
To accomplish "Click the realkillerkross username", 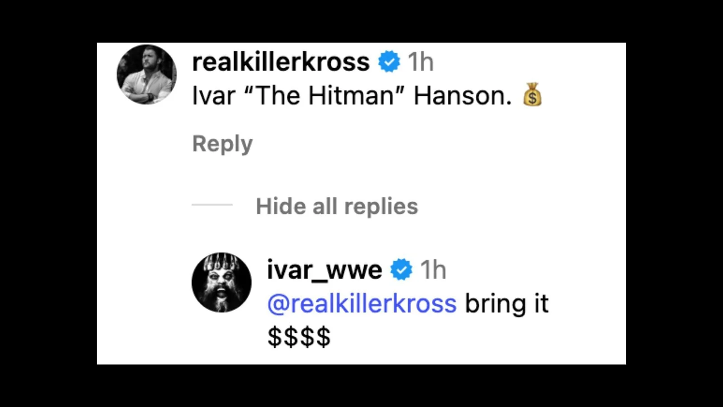I will tap(281, 62).
